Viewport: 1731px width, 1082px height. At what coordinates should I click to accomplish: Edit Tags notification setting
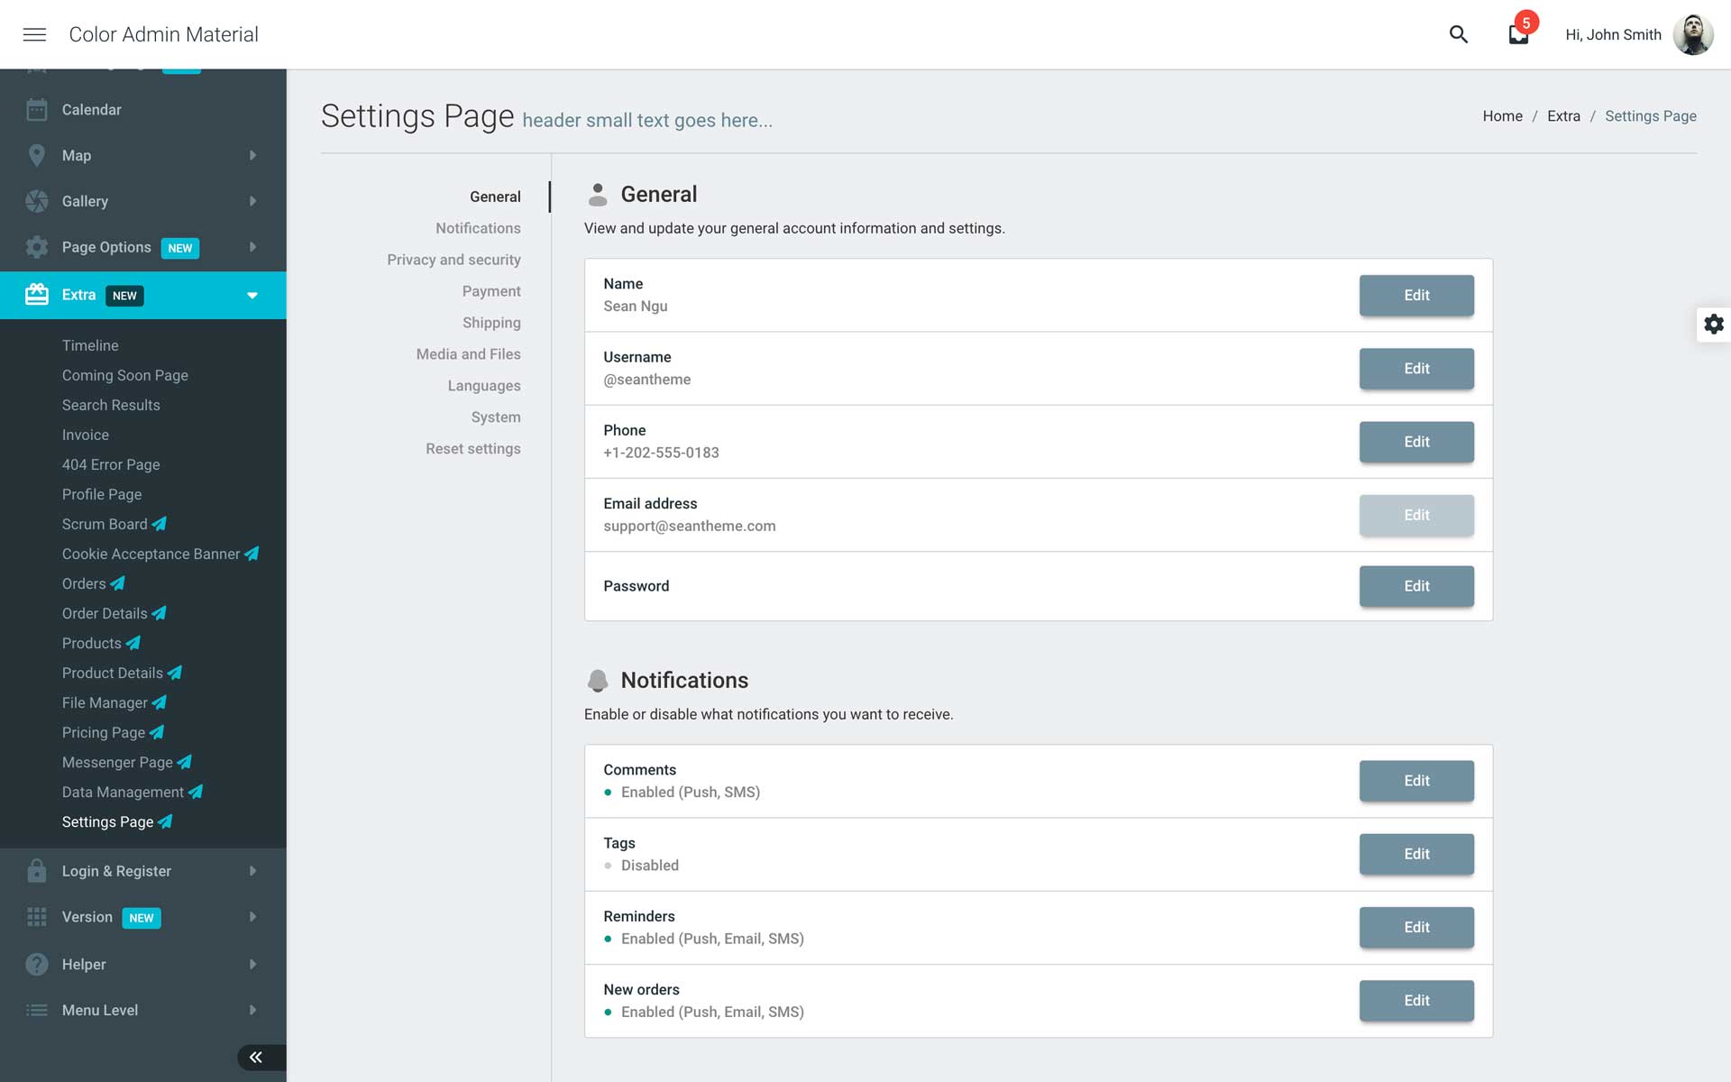1415,854
